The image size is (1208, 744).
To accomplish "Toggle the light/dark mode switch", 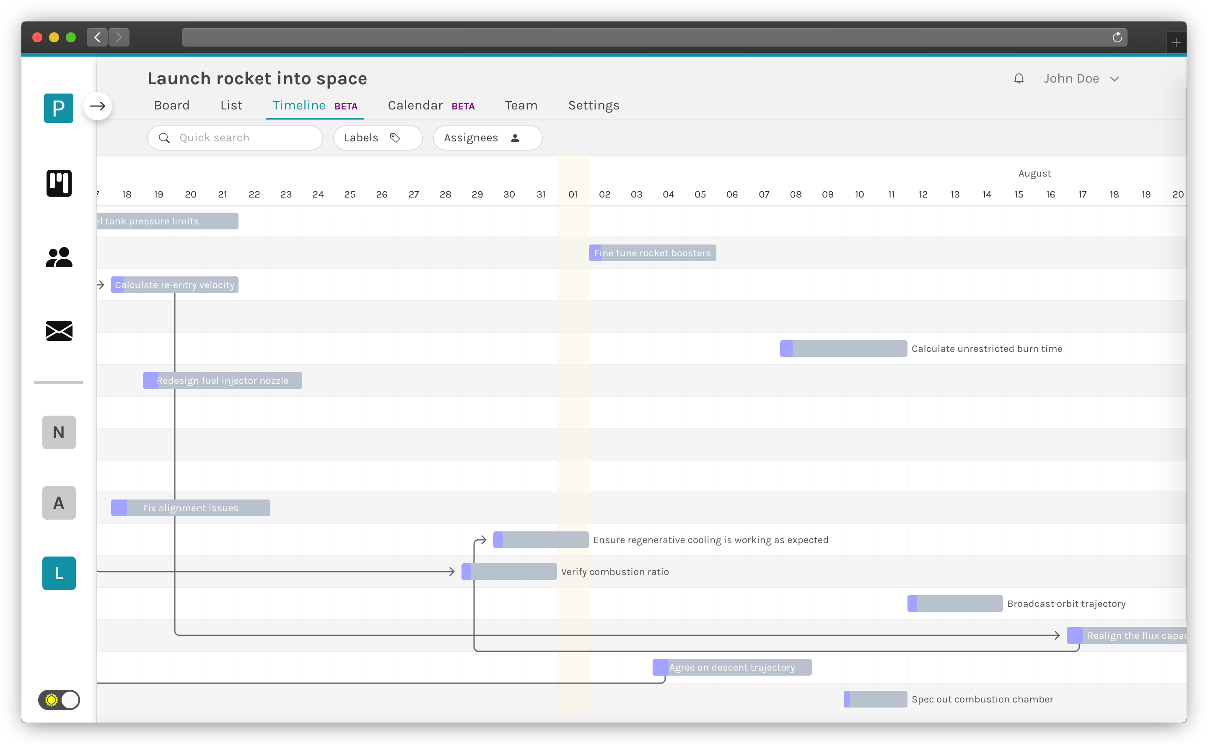I will tap(59, 699).
